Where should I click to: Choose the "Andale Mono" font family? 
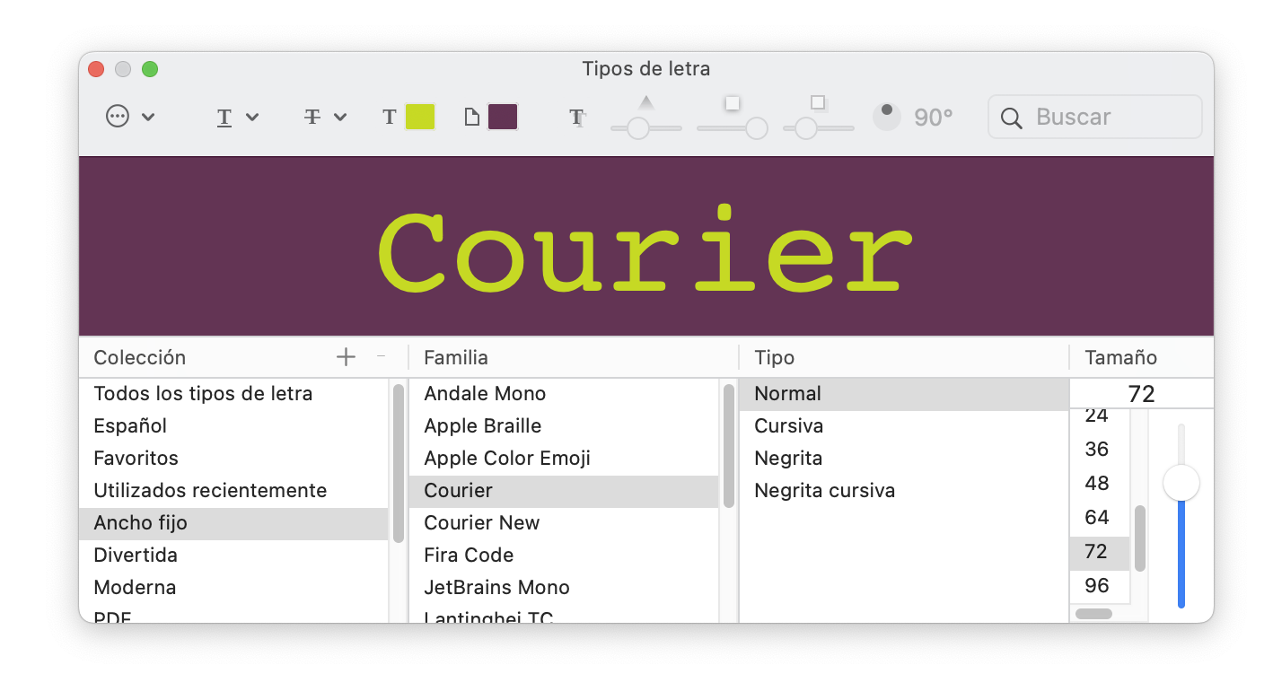pos(564,393)
